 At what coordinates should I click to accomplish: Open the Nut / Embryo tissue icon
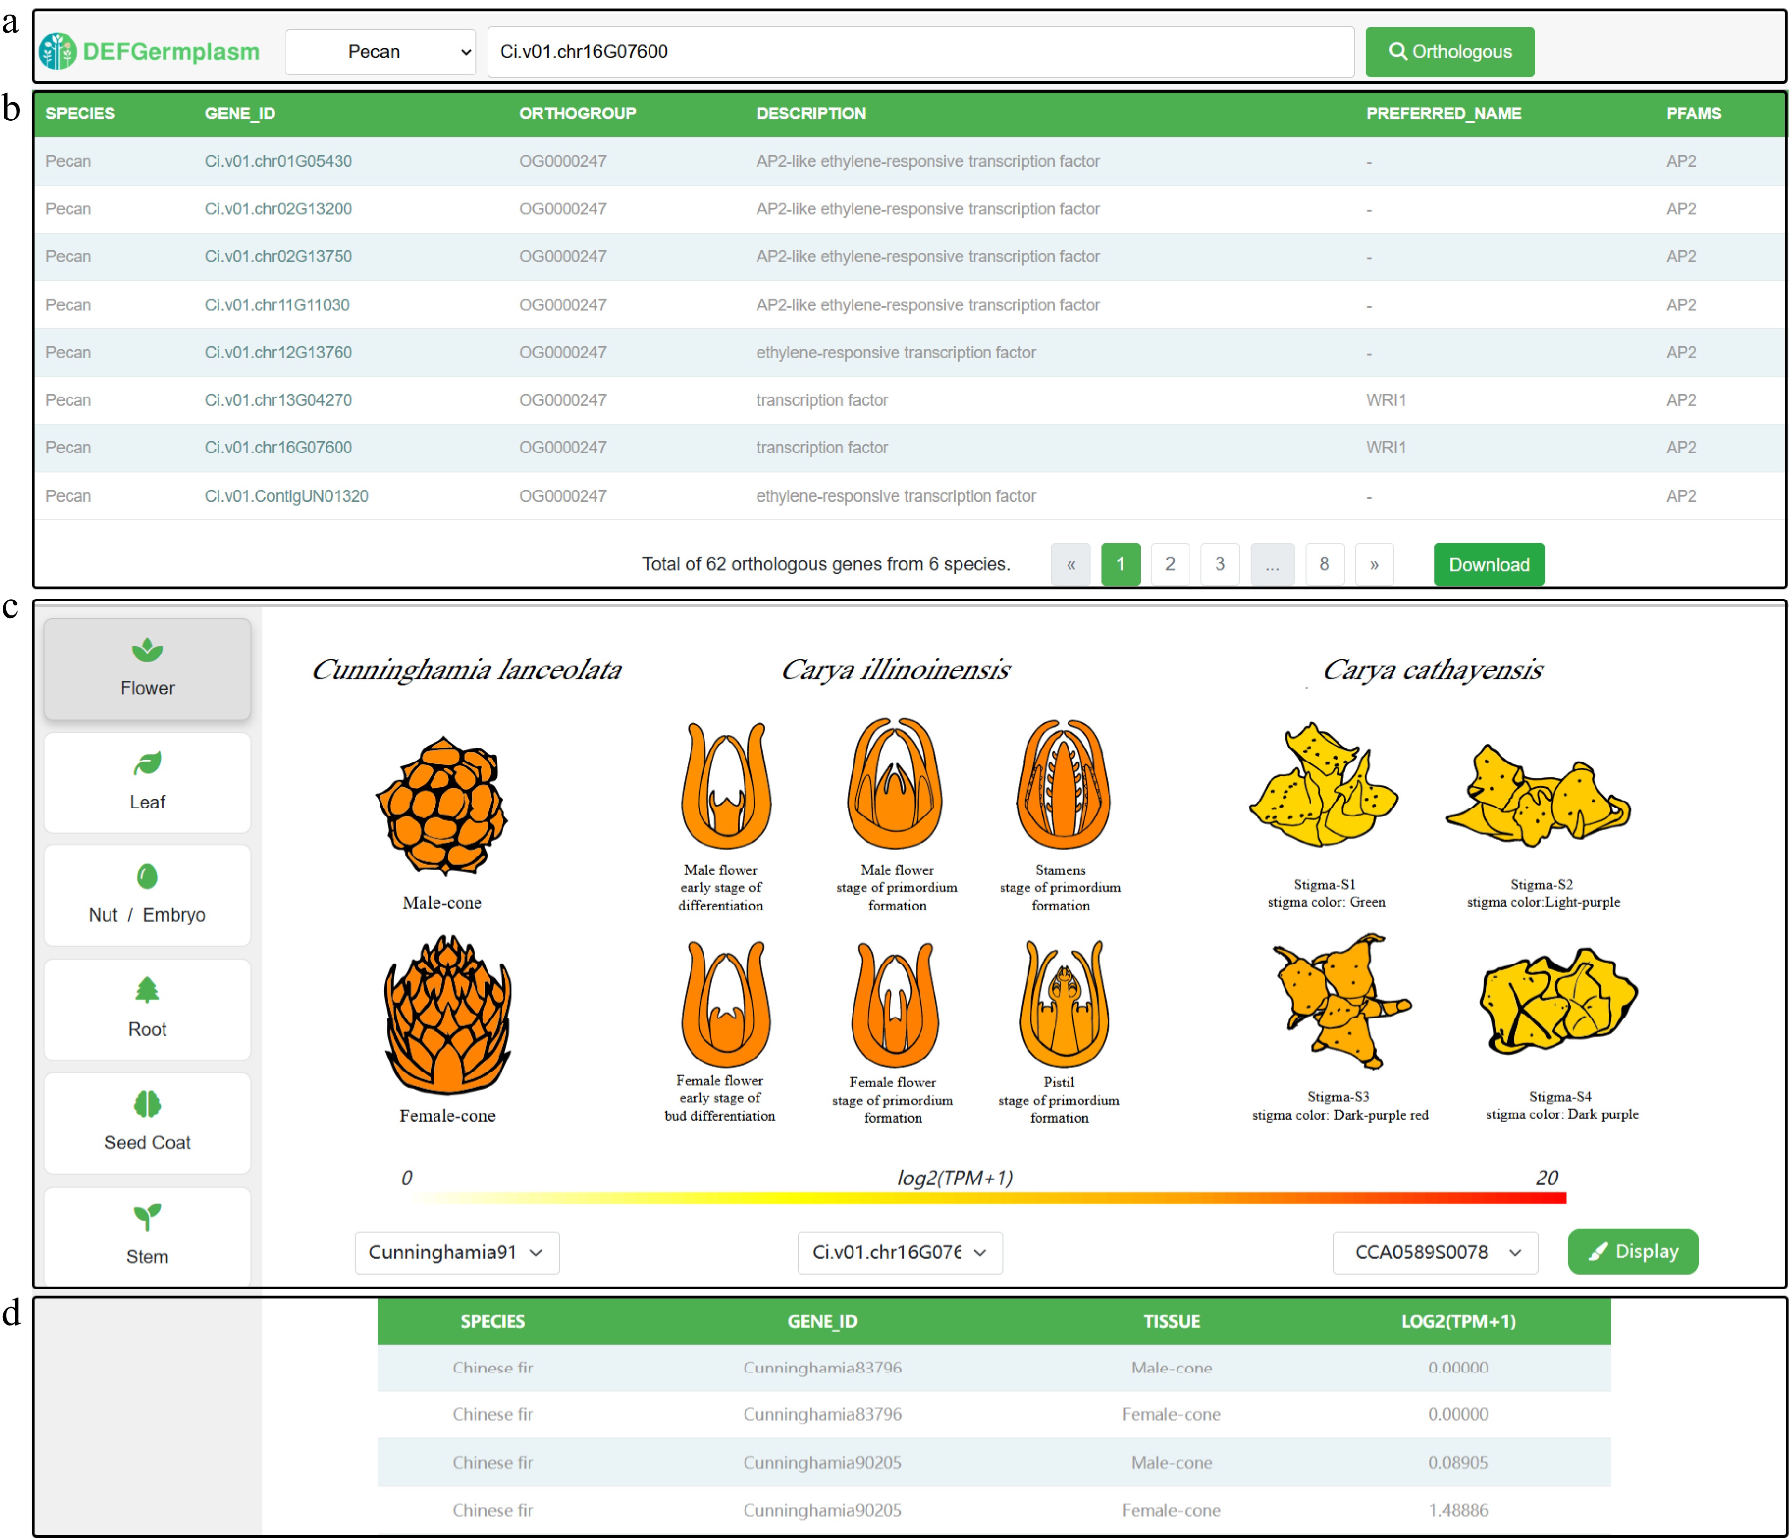[147, 877]
